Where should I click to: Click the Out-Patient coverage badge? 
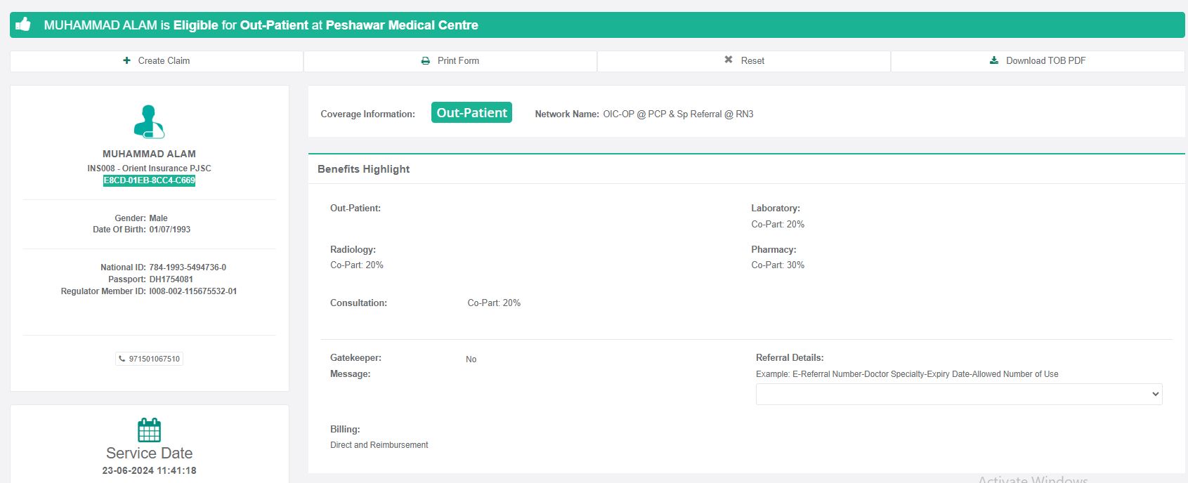[471, 113]
